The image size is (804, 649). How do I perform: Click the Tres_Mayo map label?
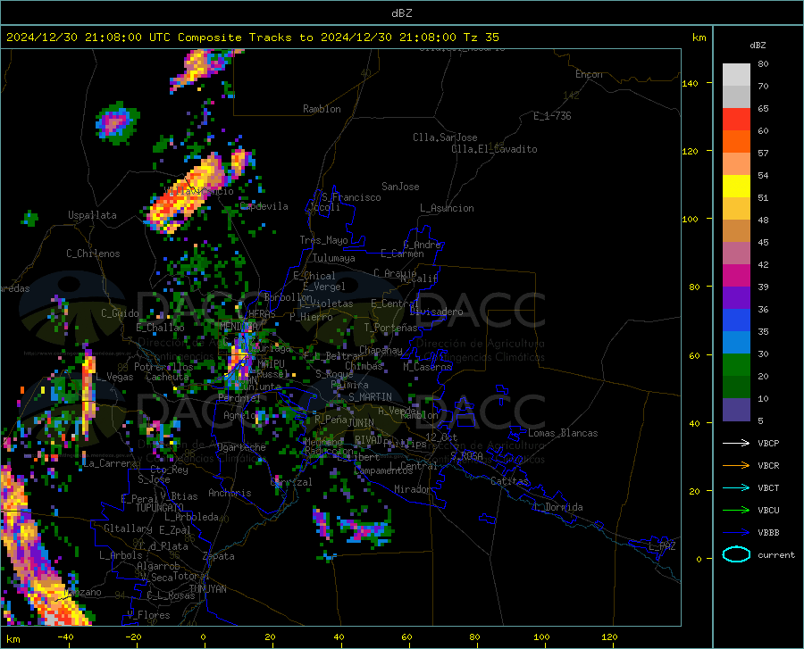pyautogui.click(x=323, y=240)
